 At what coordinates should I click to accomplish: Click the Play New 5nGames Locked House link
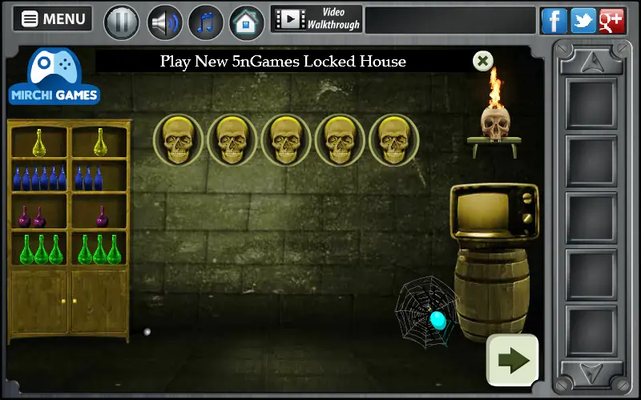click(283, 62)
